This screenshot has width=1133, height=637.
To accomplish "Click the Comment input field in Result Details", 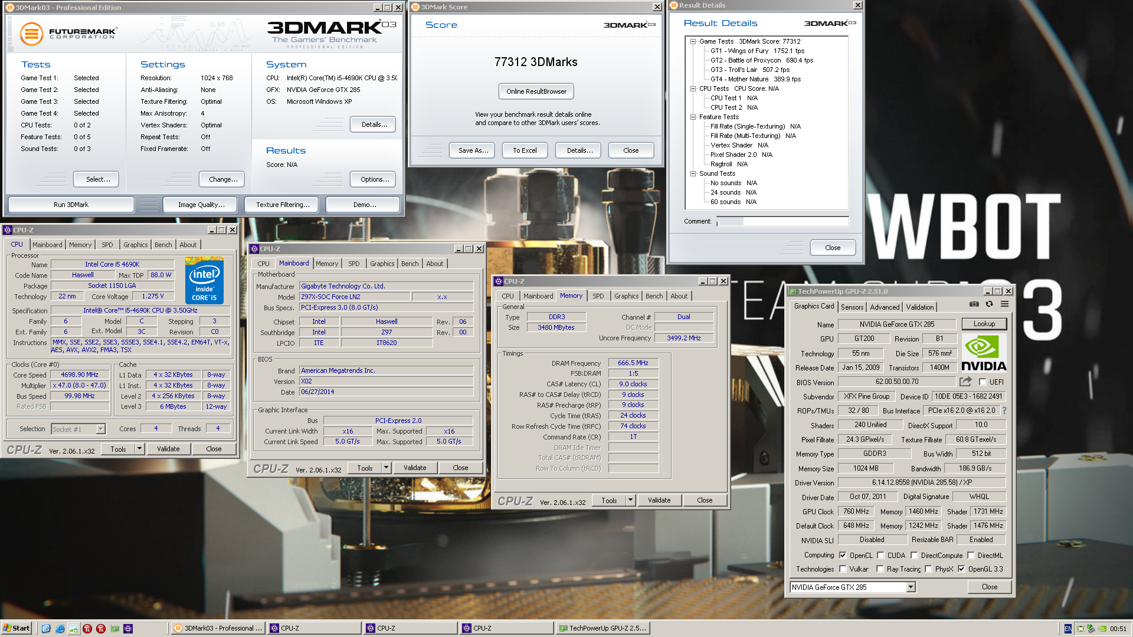I will tap(782, 222).
